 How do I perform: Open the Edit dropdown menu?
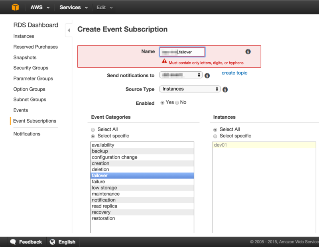point(104,8)
